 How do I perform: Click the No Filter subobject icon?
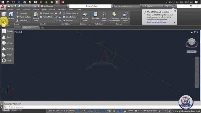pos(95,14)
